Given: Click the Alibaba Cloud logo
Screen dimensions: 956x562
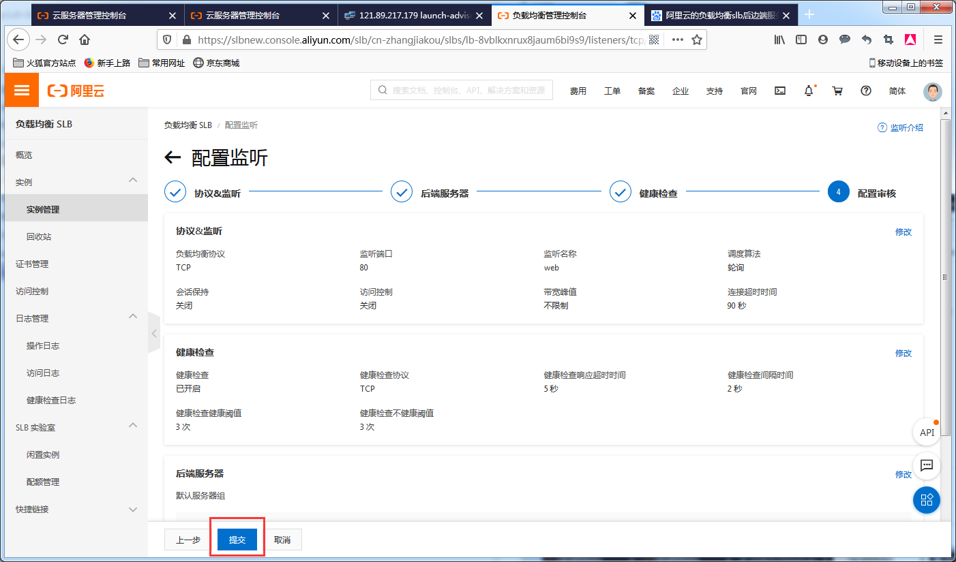Looking at the screenshot, I should 76,89.
